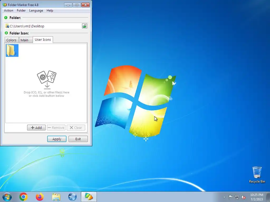This screenshot has width=270, height=202.
Task: Click the "Folder Icon:" heading text
Action: 19,33
